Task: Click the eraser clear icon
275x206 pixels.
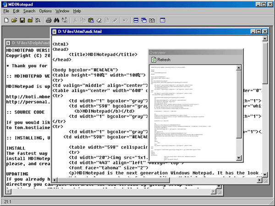Action: (x=99, y=20)
